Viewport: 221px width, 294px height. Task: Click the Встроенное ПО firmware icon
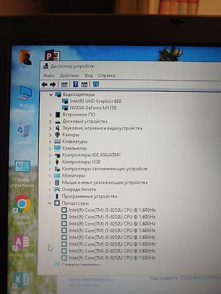click(58, 114)
